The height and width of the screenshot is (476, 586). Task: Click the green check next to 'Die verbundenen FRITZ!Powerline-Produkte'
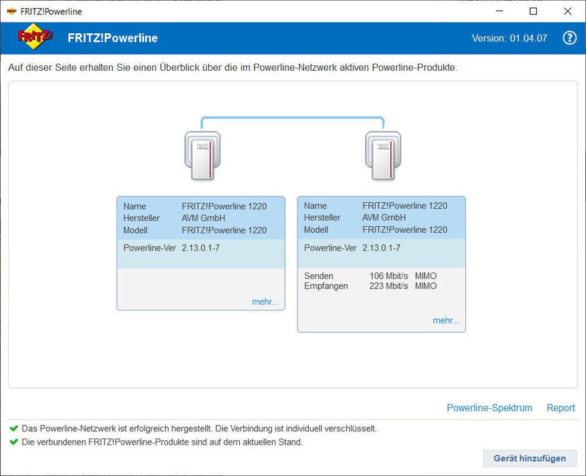click(14, 441)
